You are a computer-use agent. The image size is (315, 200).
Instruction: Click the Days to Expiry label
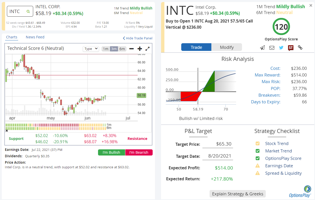[x=266, y=102]
